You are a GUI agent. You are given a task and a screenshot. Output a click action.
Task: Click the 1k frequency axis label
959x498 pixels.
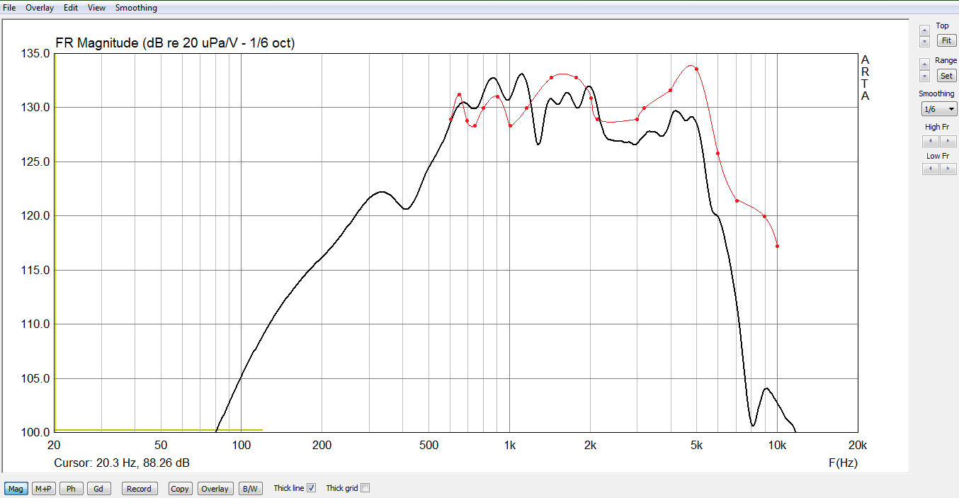coord(510,445)
